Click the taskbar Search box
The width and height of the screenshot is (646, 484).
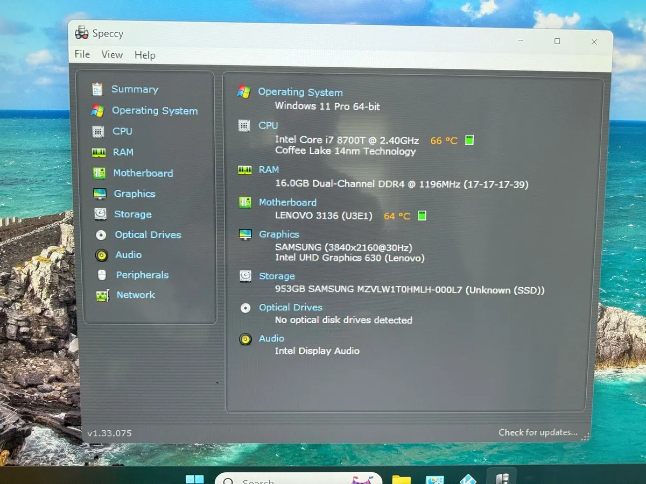pos(299,479)
